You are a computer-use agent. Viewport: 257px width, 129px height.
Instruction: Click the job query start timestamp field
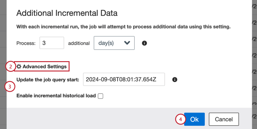[x=124, y=80]
